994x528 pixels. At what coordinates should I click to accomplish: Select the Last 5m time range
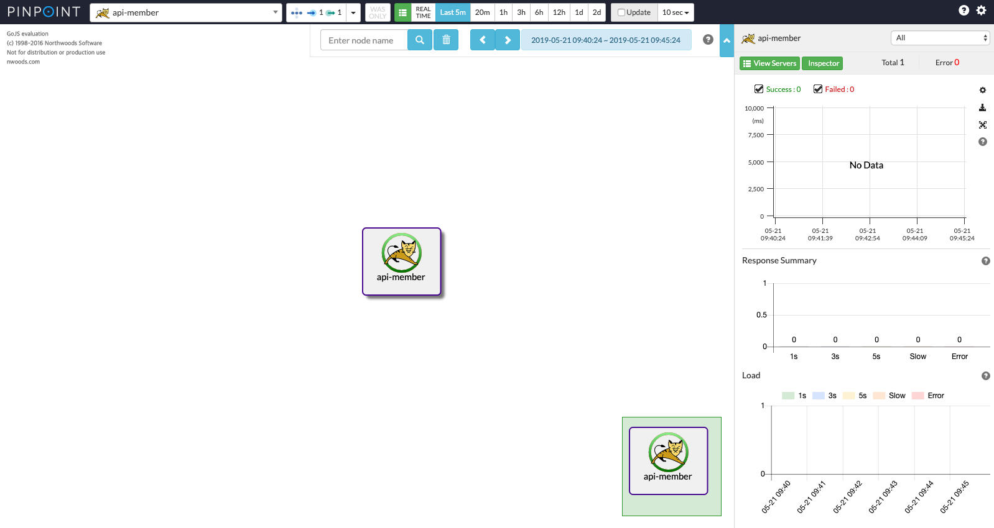453,12
